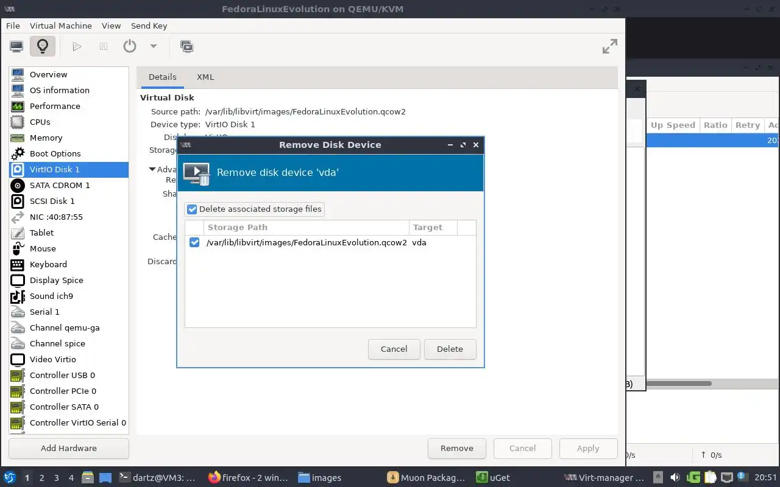Uncheck the FedoraLinuxEvolution.qcow2 storage path checkbox
Viewport: 780px width, 487px height.
pos(194,242)
